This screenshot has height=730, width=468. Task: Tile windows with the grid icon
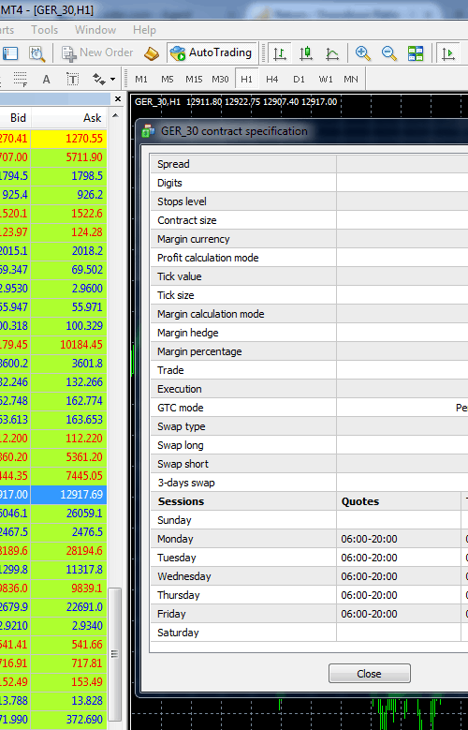(416, 53)
